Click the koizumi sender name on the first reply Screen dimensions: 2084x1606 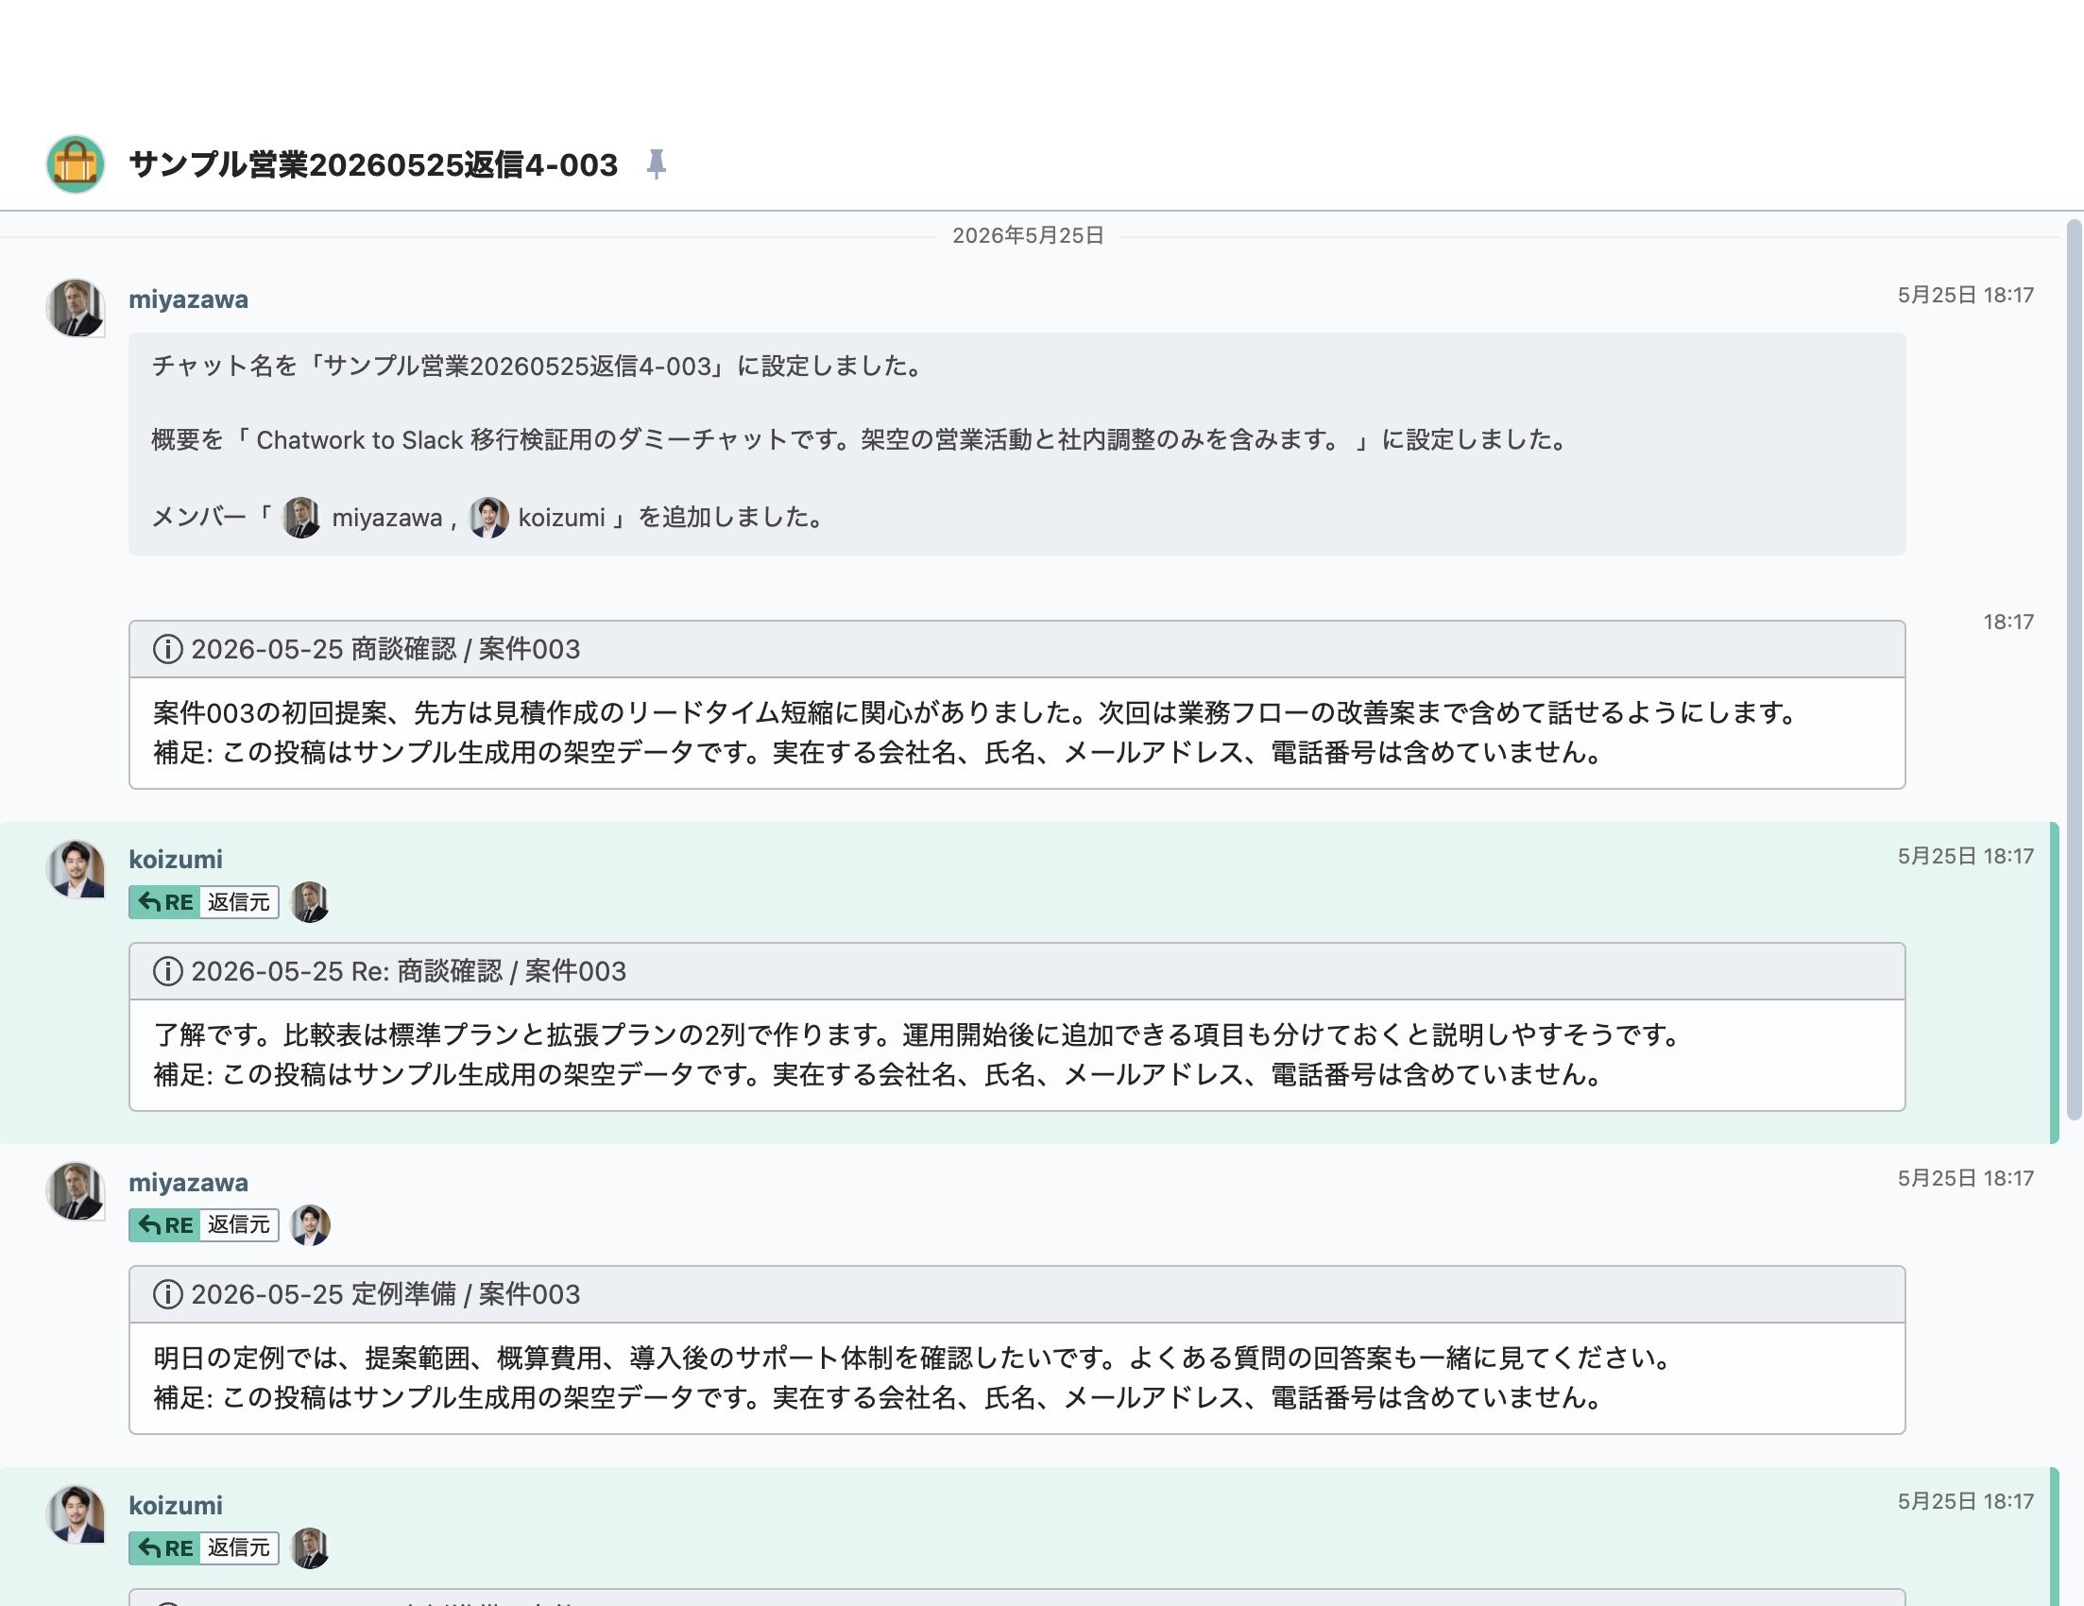tap(176, 860)
